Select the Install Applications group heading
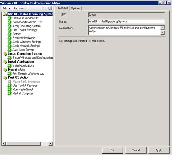The width and height of the screenshot is (172, 155). point(21,61)
